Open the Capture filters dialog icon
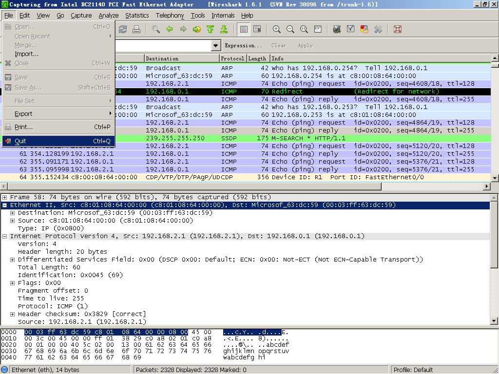 point(337,29)
